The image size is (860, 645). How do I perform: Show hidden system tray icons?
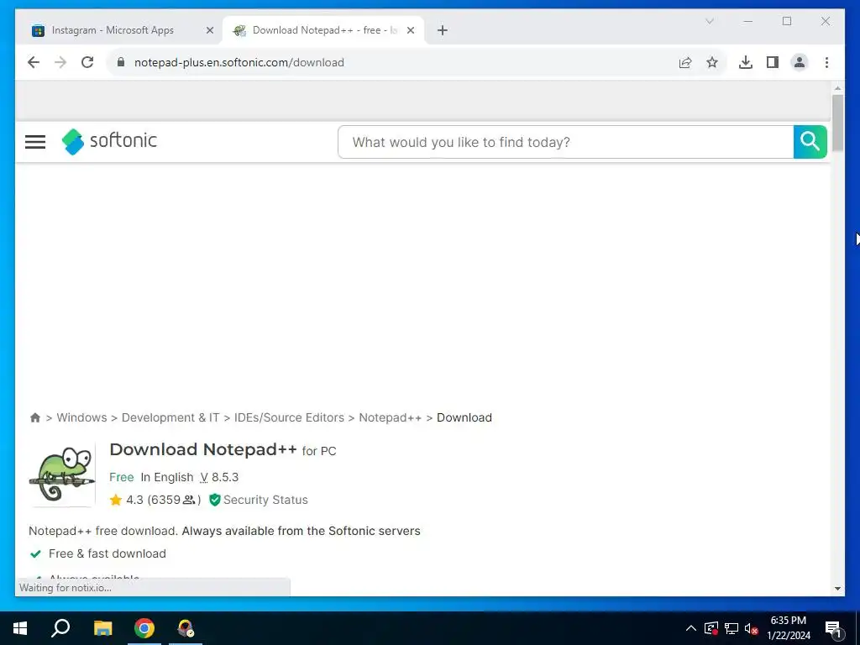click(x=691, y=628)
